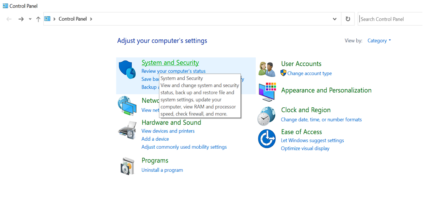Screen dimensions: 432x197
Task: Expand address bar history dropdown
Action: pos(334,19)
